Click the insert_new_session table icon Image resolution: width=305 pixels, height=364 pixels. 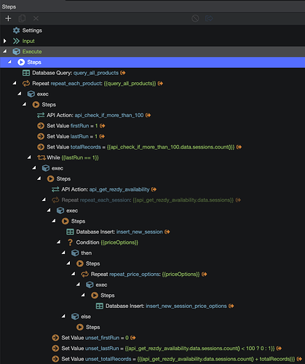[x=70, y=232]
